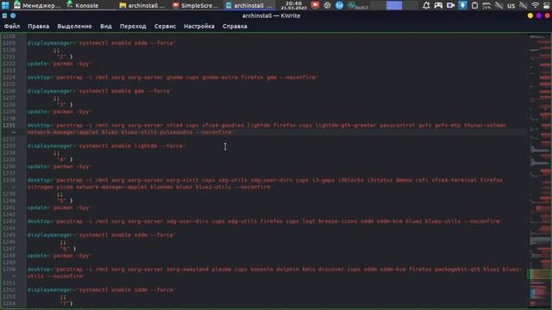Open the Вид menu
Viewport: 552px width, 310px height.
point(105,27)
